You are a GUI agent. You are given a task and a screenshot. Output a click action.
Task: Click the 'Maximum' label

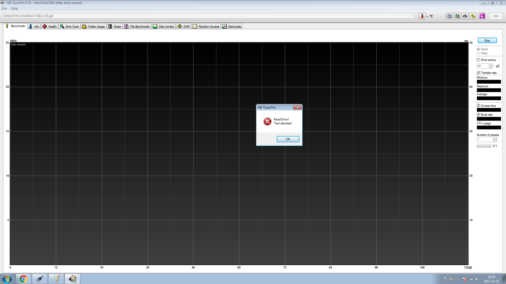point(482,86)
